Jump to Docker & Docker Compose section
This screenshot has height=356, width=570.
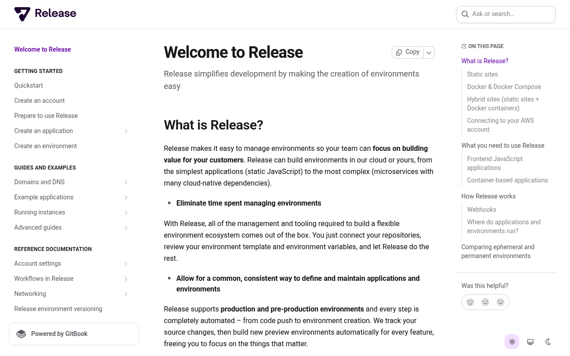click(x=504, y=87)
